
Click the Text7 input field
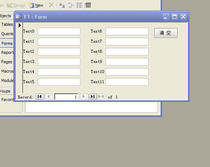coord(127,42)
